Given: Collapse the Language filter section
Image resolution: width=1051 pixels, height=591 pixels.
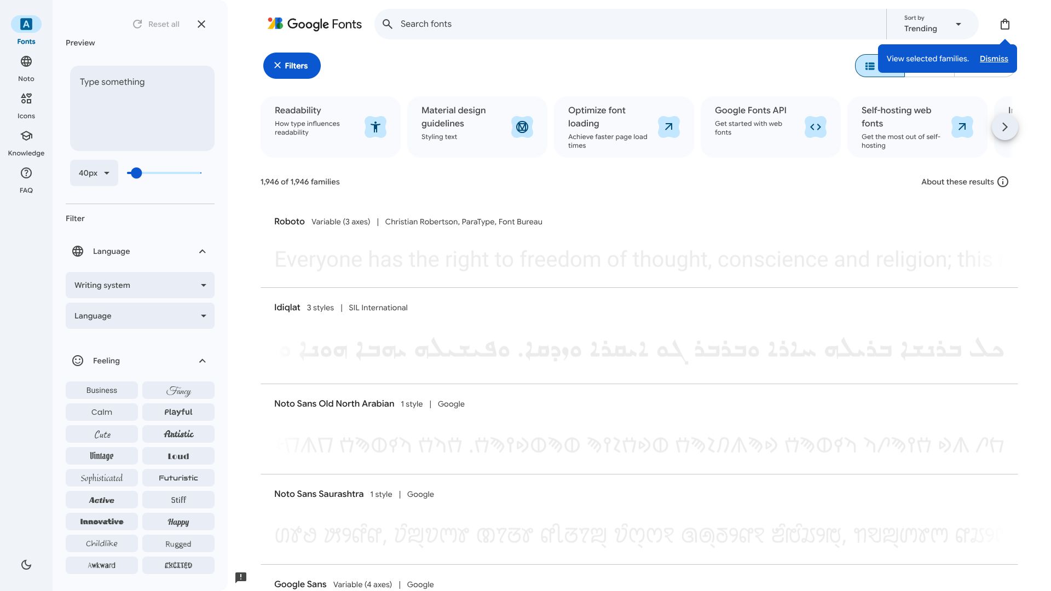Looking at the screenshot, I should 203,251.
